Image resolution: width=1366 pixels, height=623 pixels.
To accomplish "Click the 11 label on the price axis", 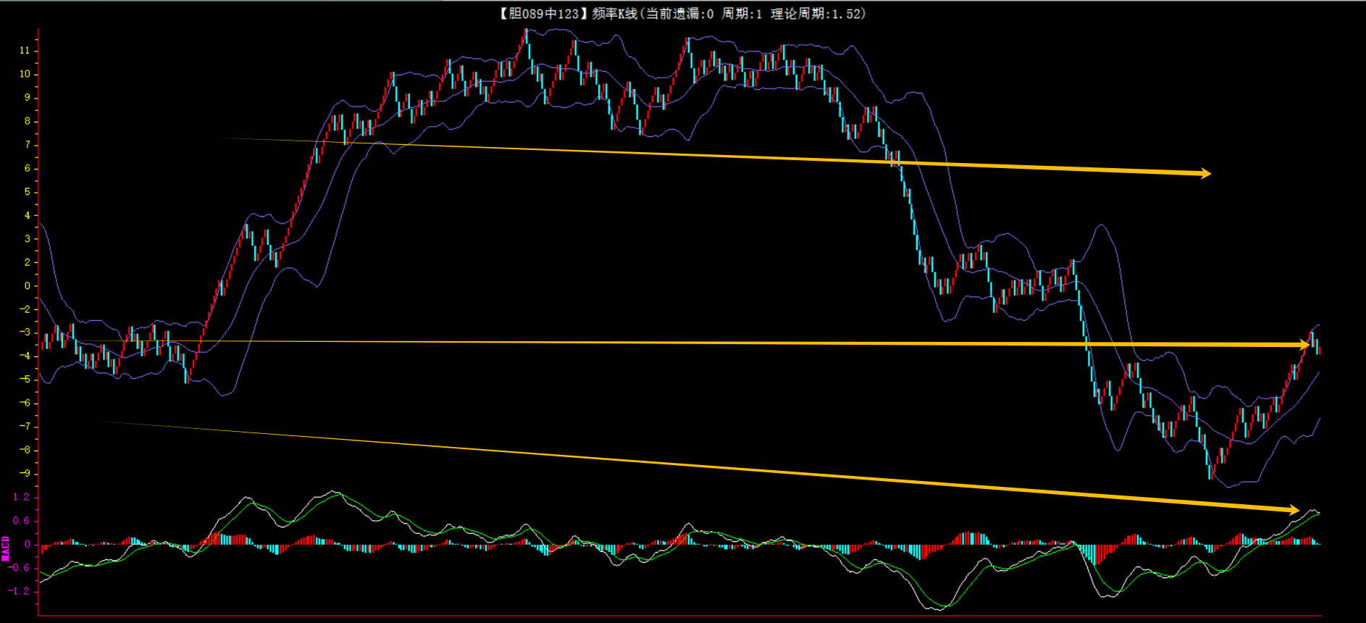I will point(25,51).
